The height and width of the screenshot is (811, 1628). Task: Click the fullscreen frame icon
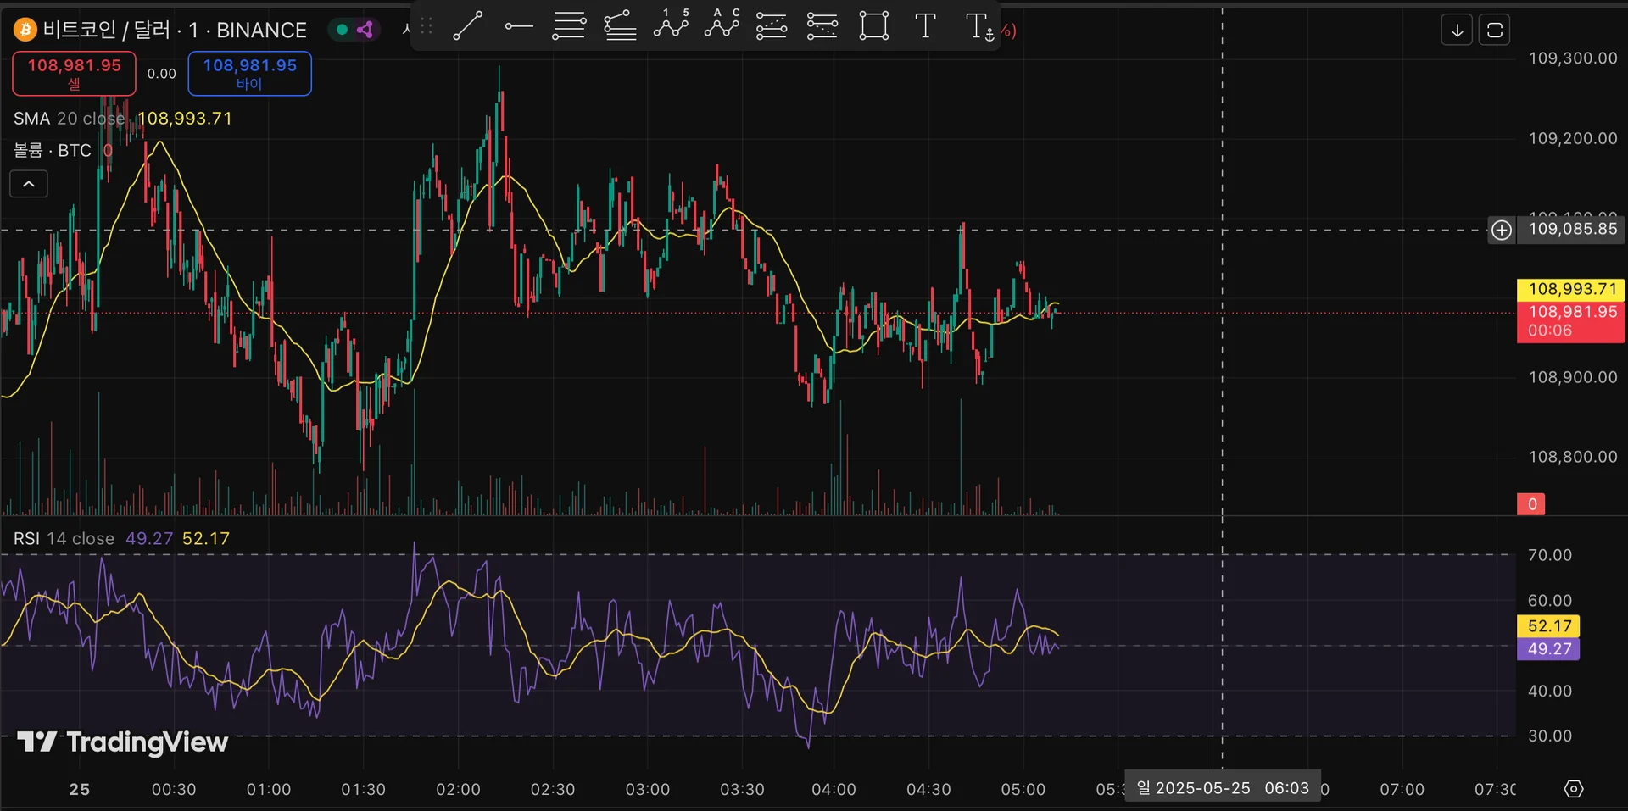(x=1494, y=31)
